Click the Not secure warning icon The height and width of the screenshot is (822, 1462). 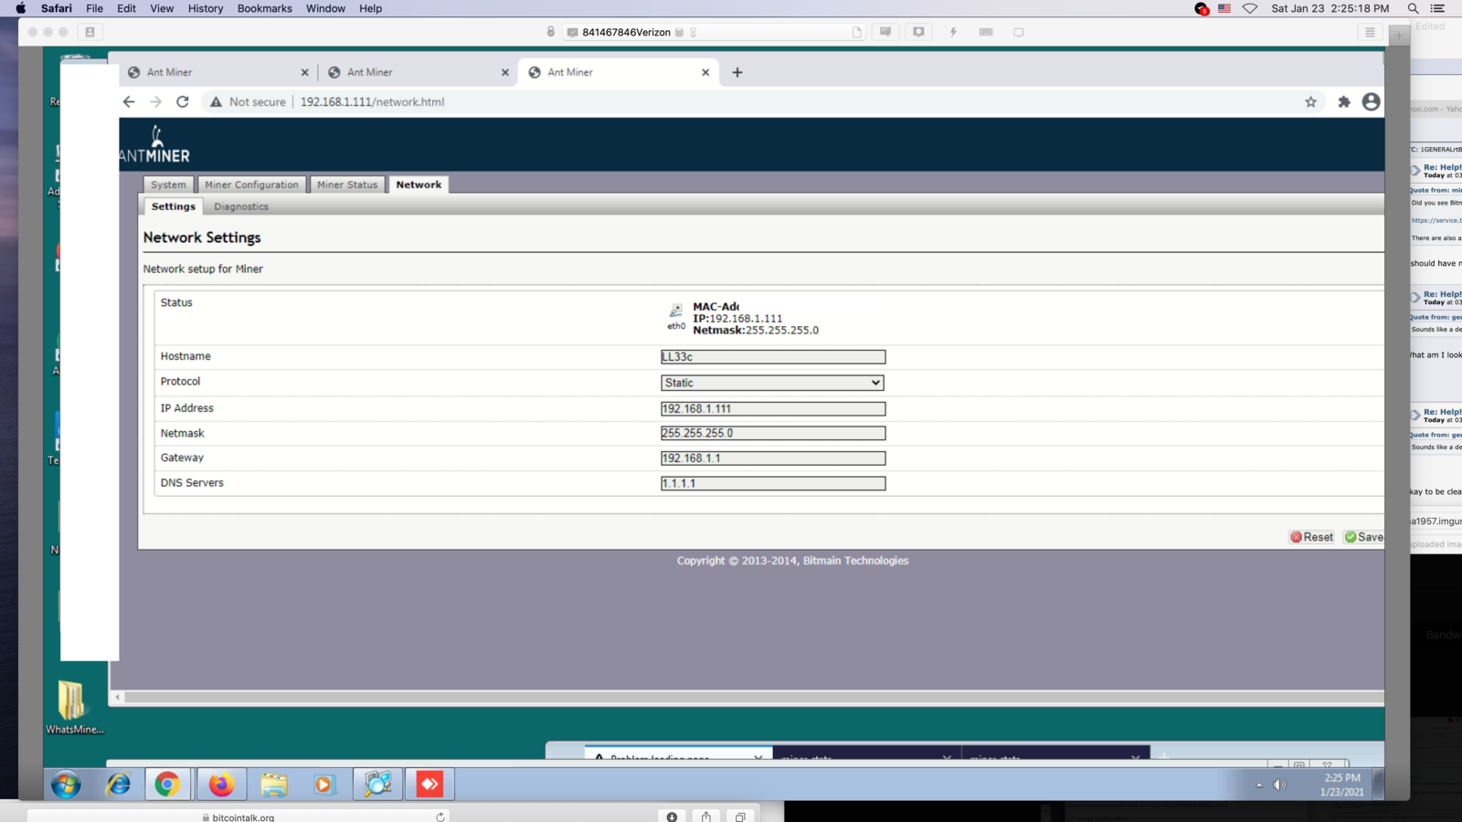pos(216,101)
